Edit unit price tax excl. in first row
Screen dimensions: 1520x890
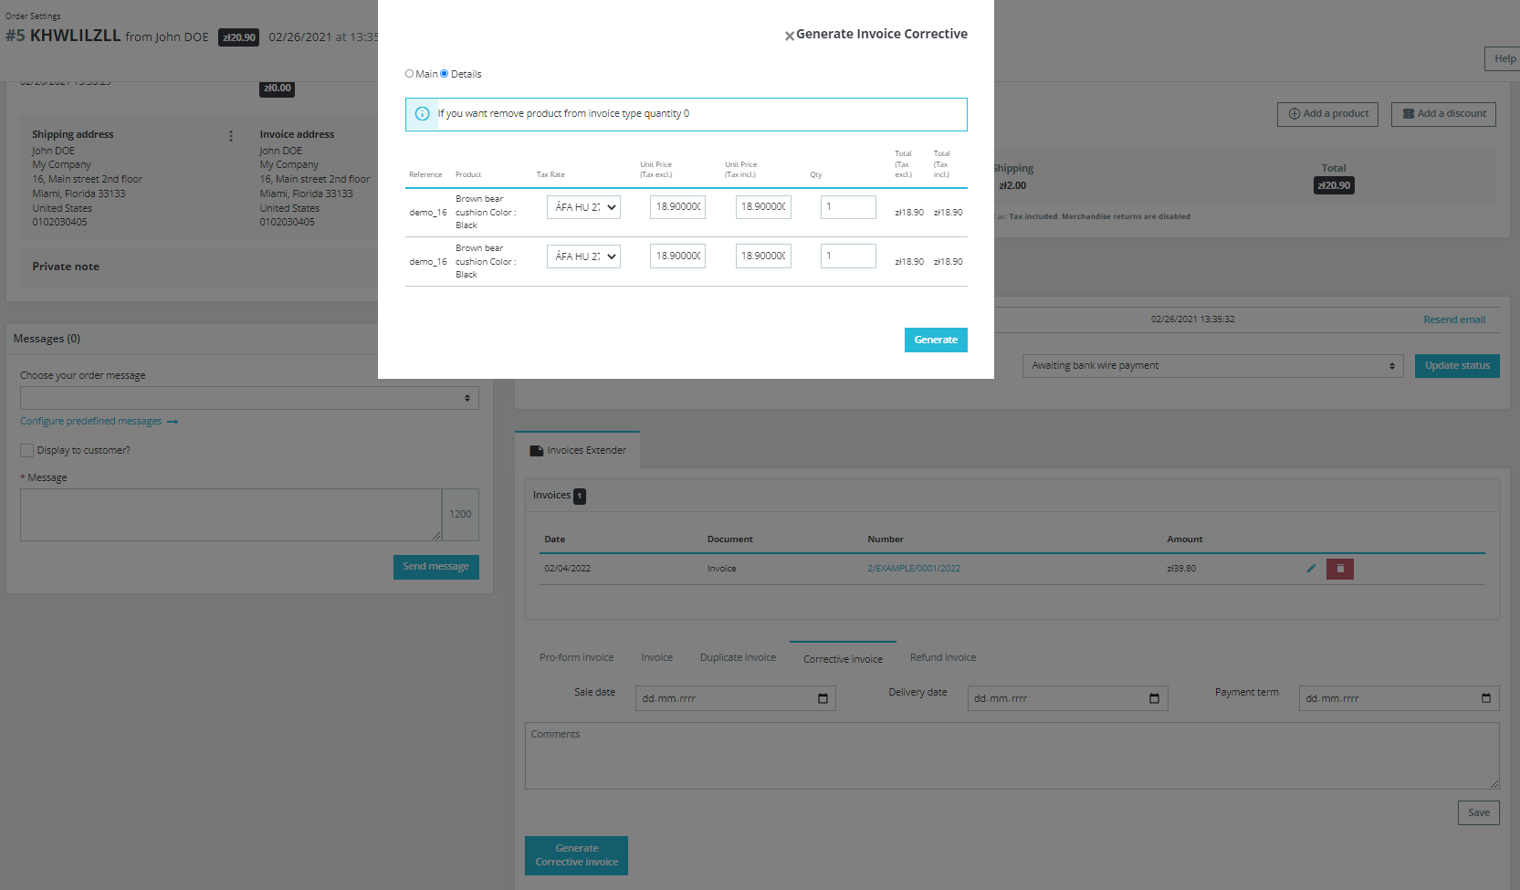(677, 207)
